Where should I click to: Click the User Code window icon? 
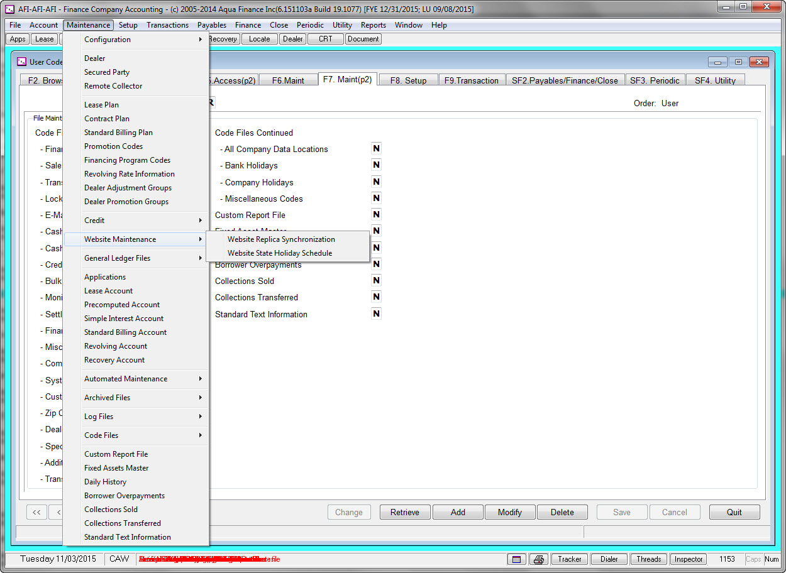coord(21,62)
